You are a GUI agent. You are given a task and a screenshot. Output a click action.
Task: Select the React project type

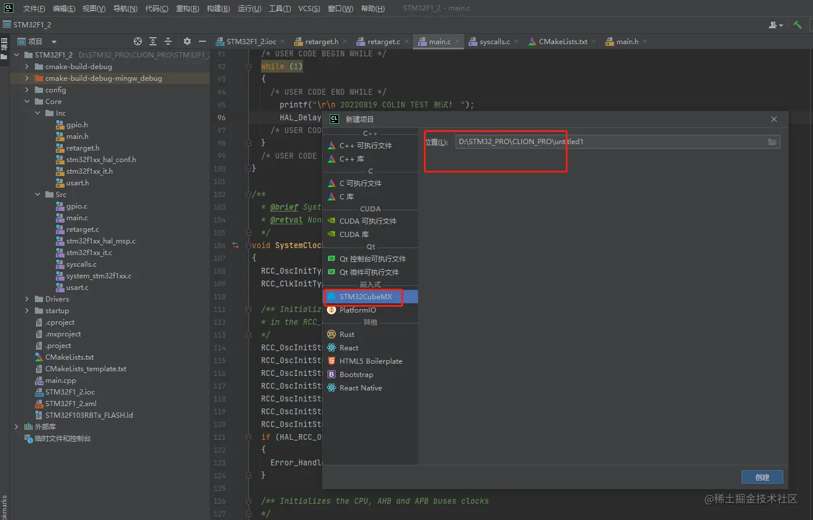tap(370, 347)
